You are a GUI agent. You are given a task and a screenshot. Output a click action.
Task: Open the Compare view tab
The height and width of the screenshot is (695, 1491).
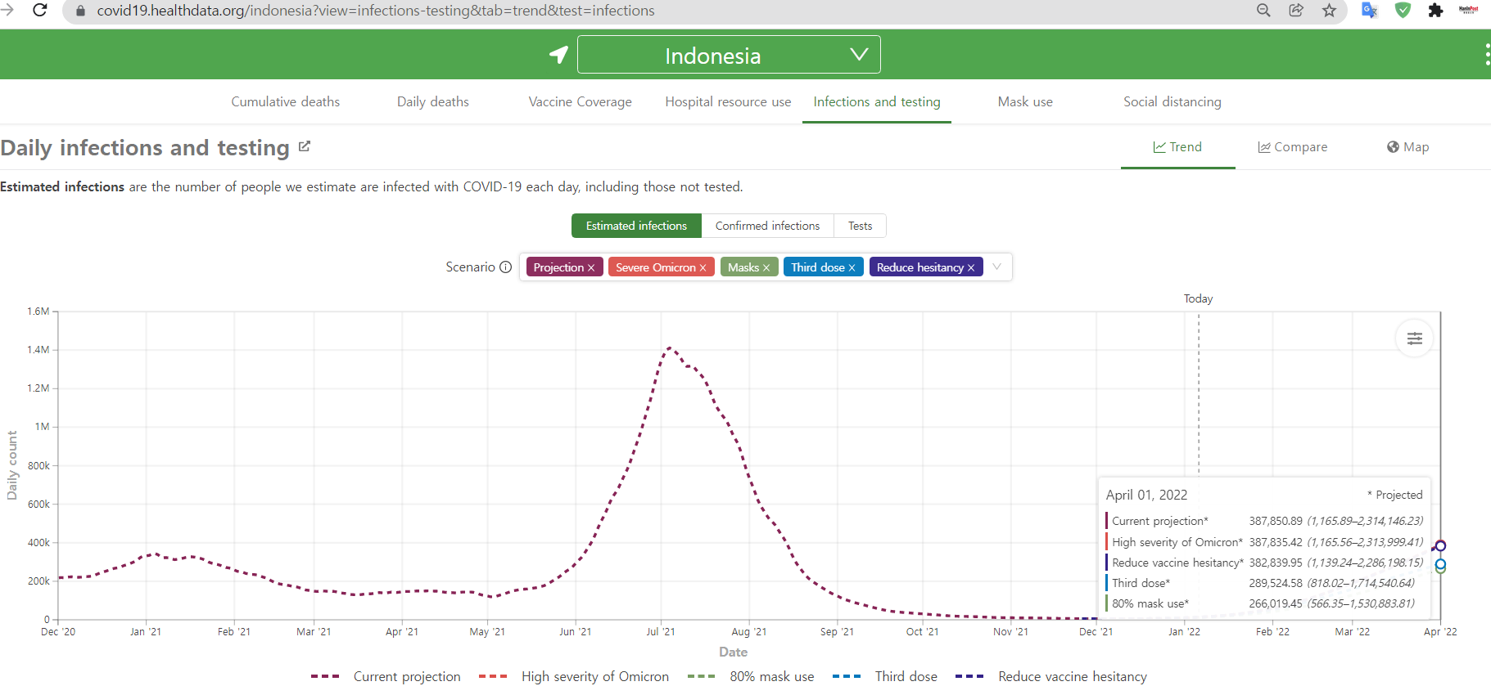click(x=1292, y=147)
